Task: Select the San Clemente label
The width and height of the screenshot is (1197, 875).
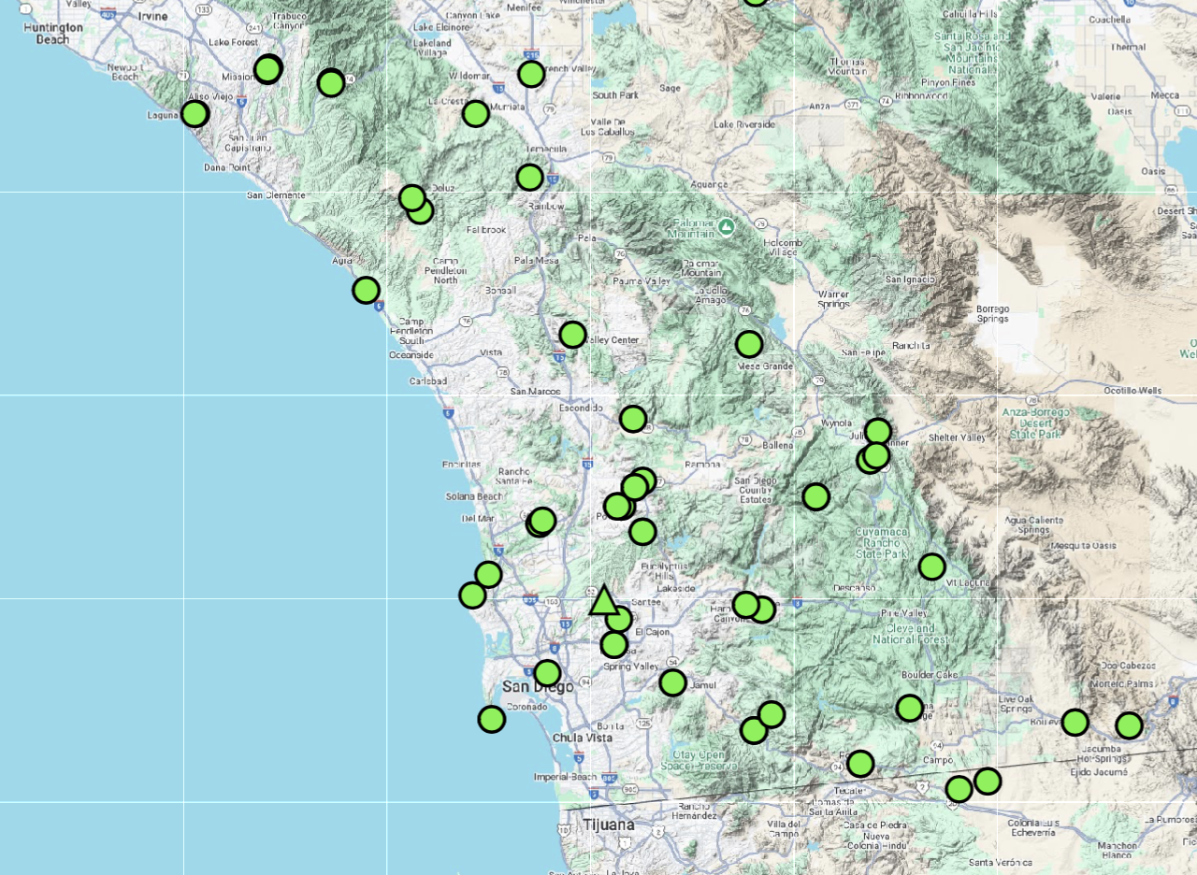Action: pos(276,195)
